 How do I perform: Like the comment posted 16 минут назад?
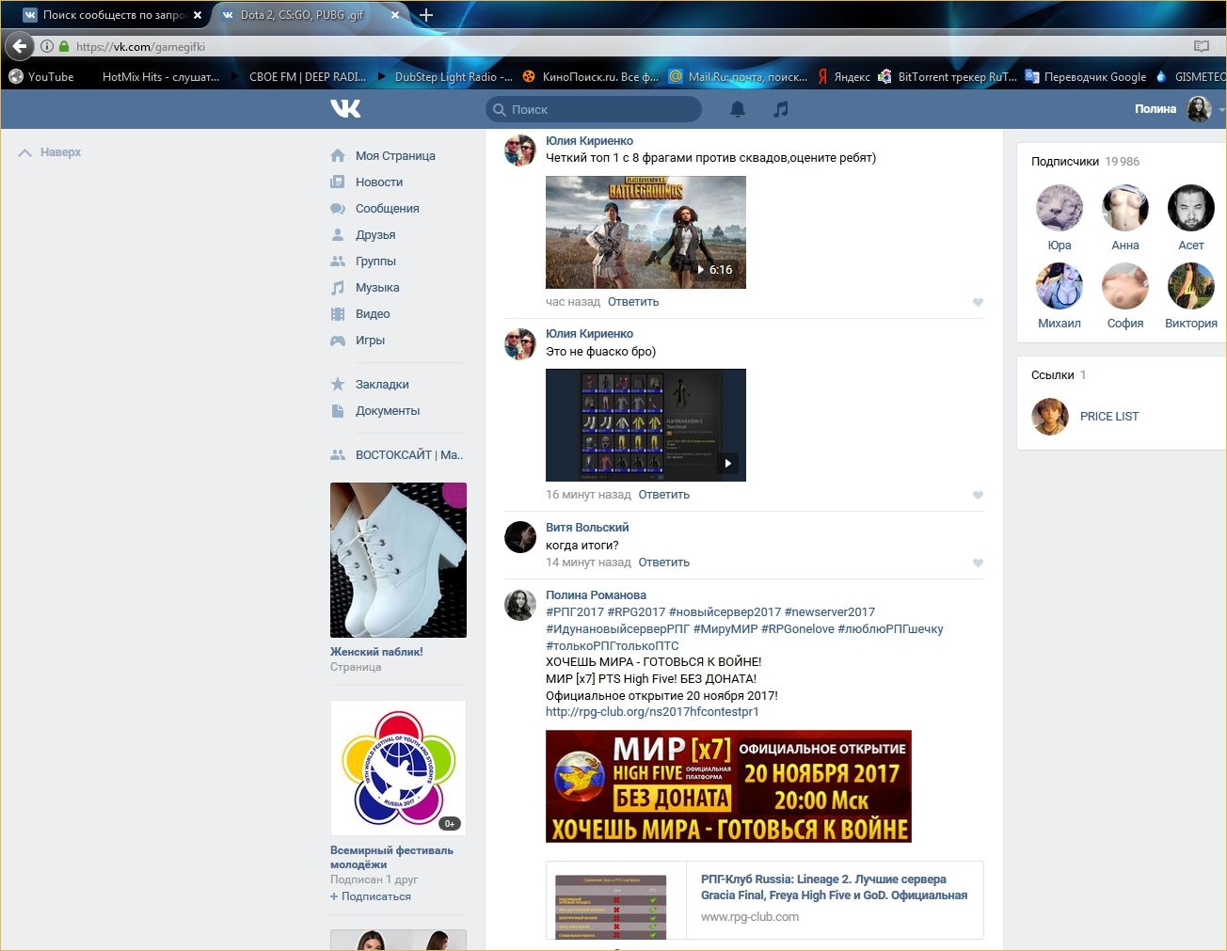(x=978, y=496)
